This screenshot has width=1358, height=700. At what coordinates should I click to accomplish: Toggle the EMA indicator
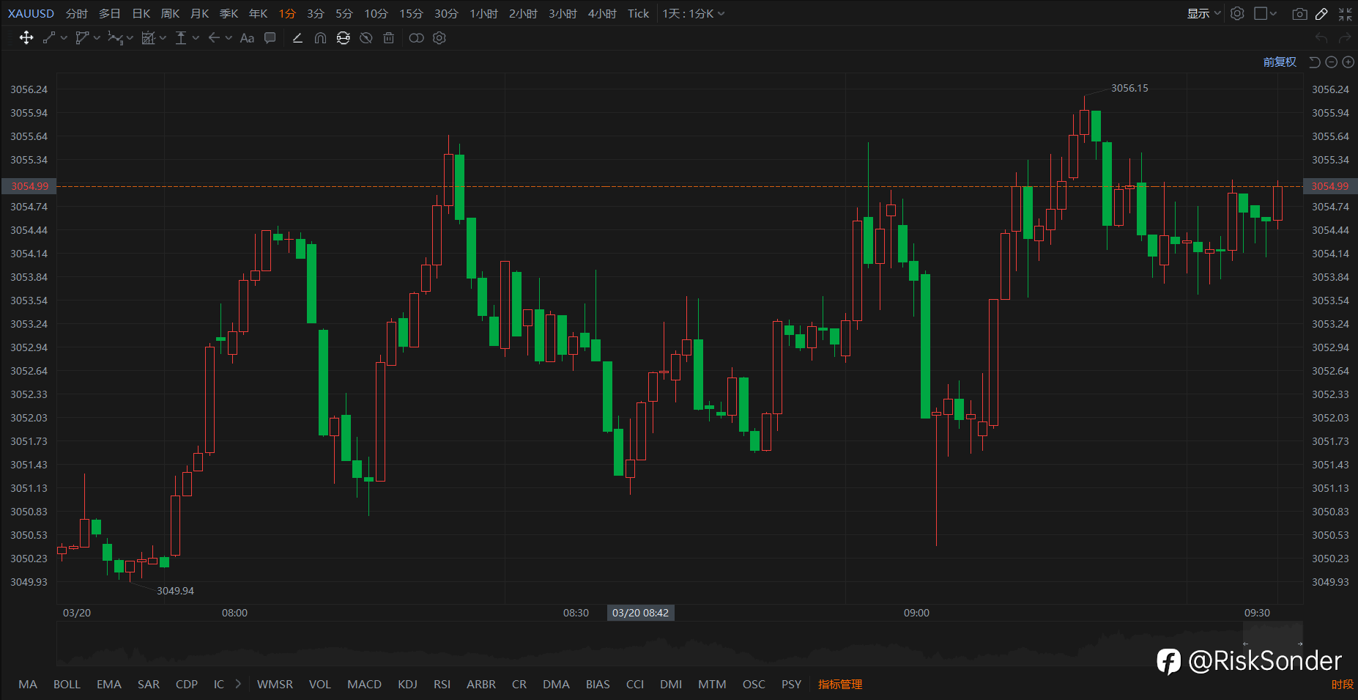(109, 684)
